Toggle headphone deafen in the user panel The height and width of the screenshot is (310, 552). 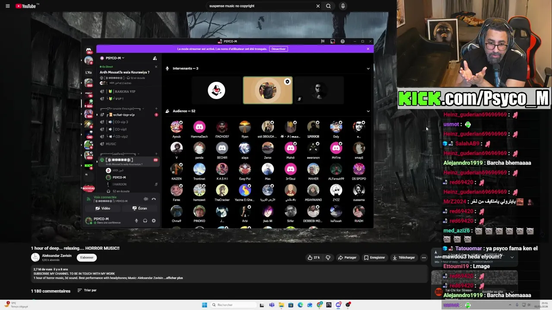(x=145, y=221)
